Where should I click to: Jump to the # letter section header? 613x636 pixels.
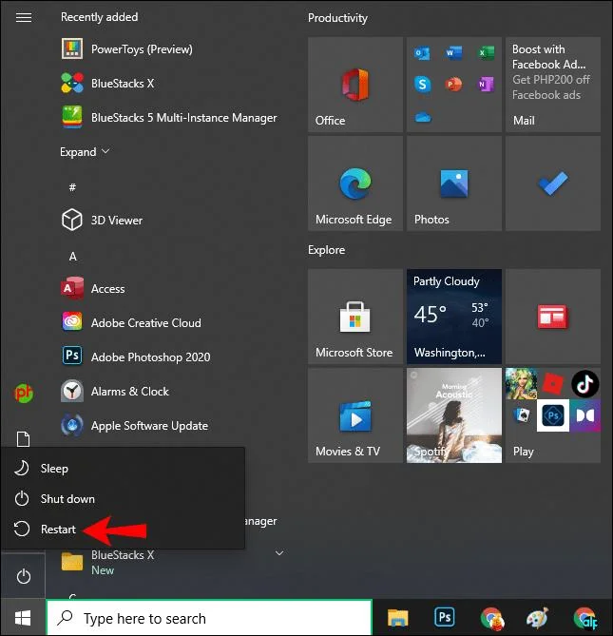tap(72, 187)
